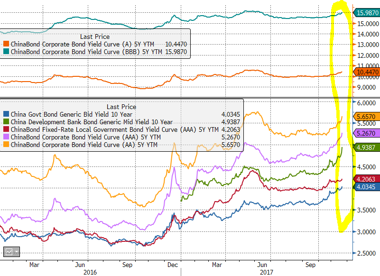Select the 5.2670 purple price tag

(367, 133)
